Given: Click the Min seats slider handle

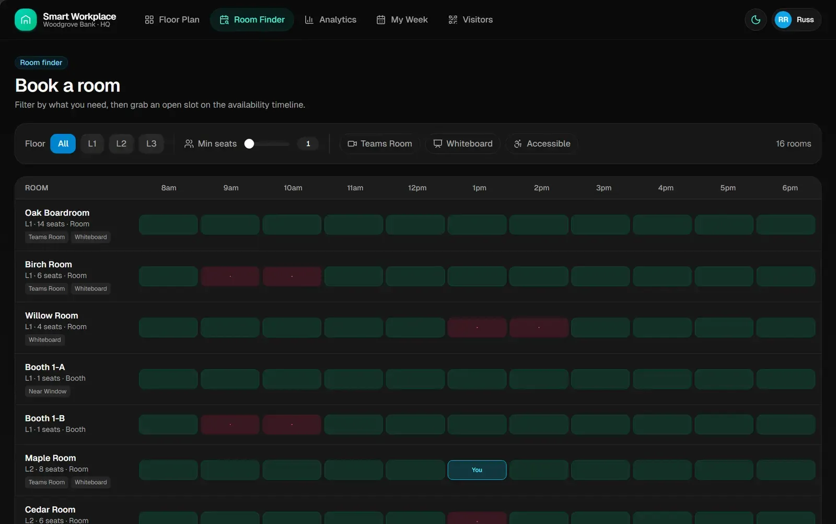Looking at the screenshot, I should 249,144.
